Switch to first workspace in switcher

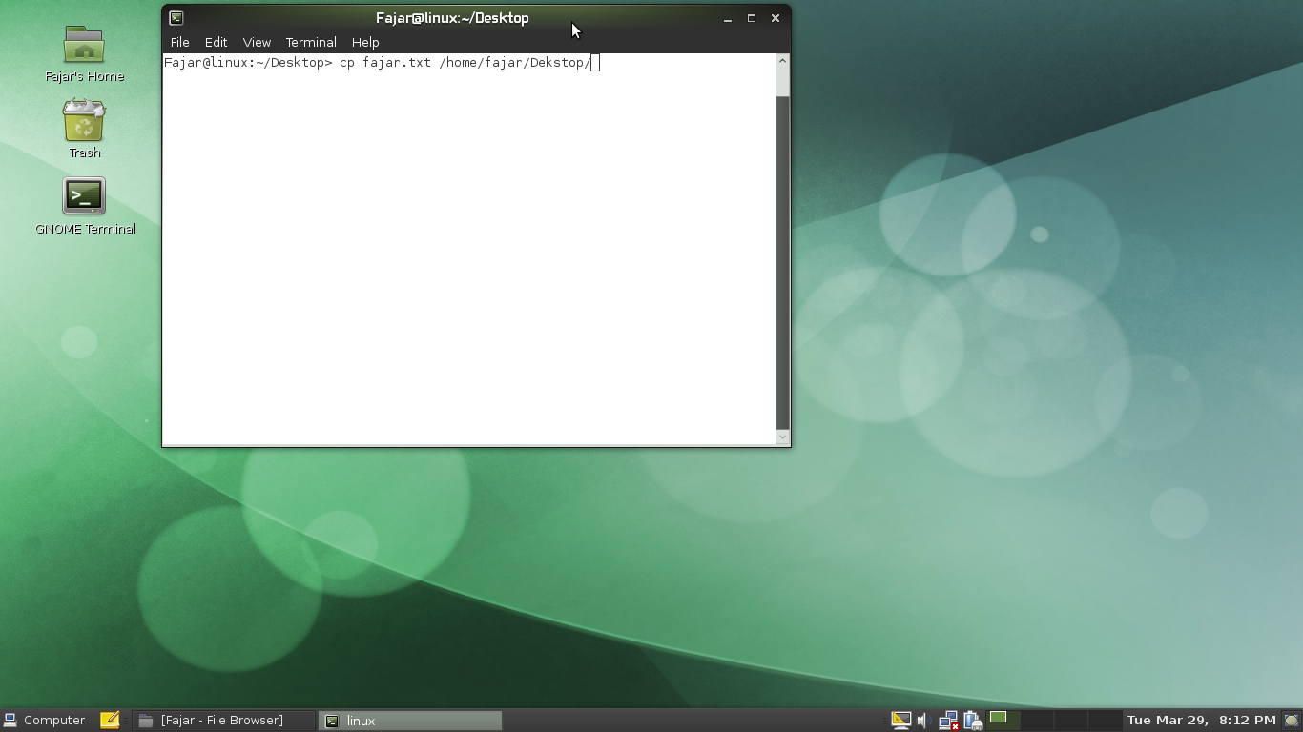click(x=1003, y=720)
